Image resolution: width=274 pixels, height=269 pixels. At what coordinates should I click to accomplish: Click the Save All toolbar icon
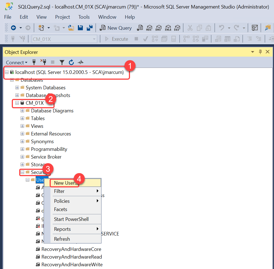pos(89,28)
